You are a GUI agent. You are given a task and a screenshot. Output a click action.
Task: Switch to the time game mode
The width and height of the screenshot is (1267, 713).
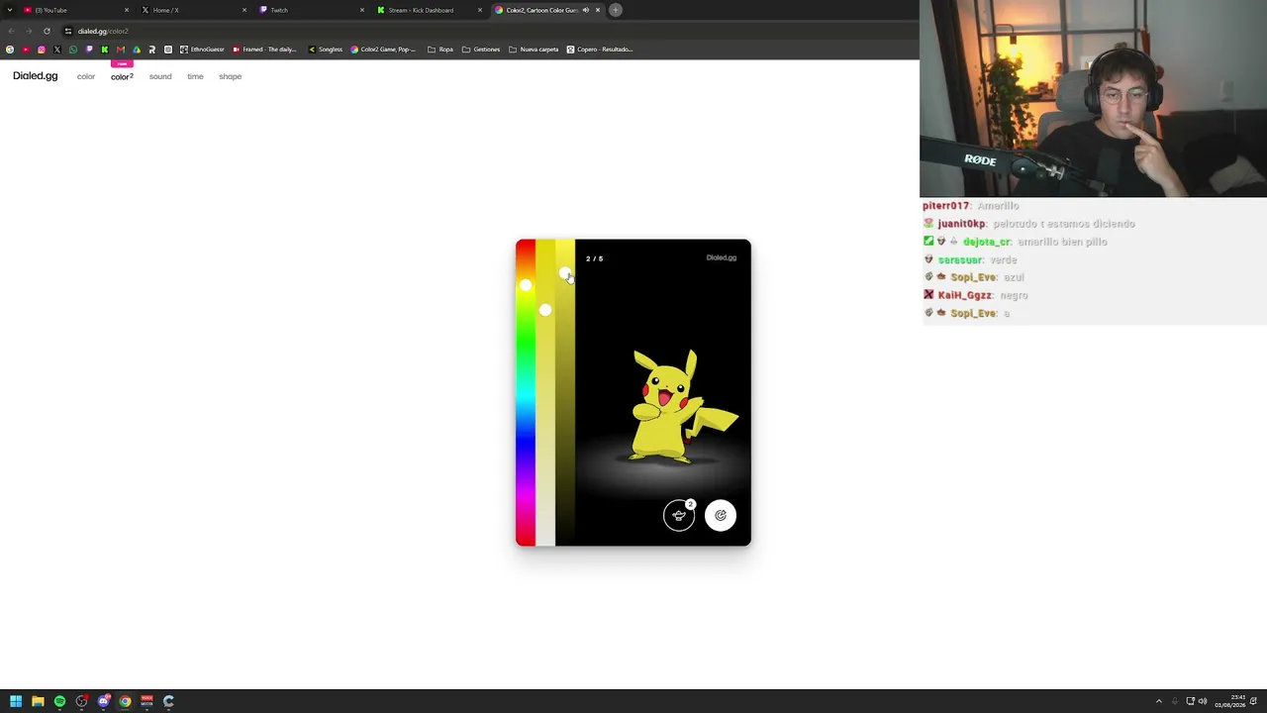coord(195,76)
